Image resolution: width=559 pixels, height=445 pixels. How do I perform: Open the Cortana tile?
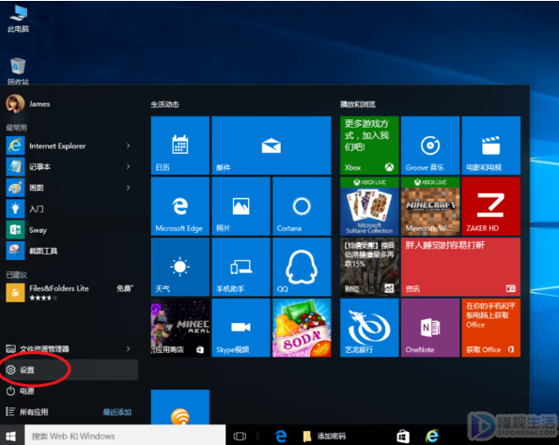pyautogui.click(x=302, y=207)
